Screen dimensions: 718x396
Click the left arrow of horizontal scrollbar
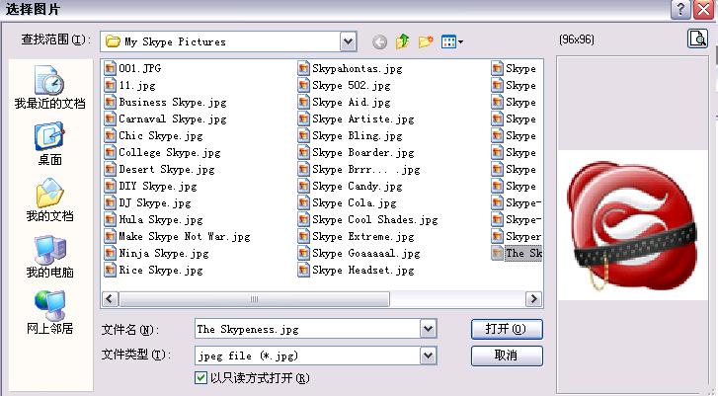110,299
